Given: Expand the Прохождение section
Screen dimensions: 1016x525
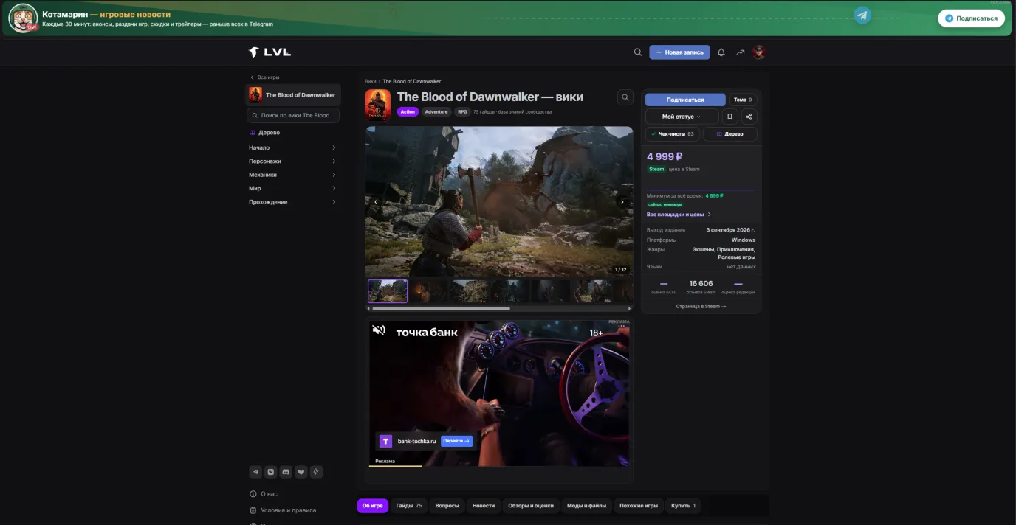Looking at the screenshot, I should click(293, 202).
